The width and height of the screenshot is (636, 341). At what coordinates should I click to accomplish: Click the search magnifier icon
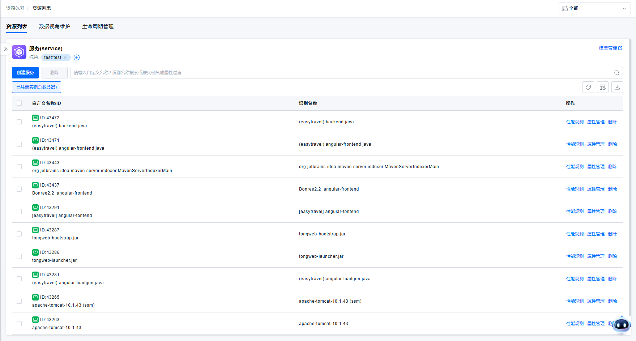(x=616, y=73)
